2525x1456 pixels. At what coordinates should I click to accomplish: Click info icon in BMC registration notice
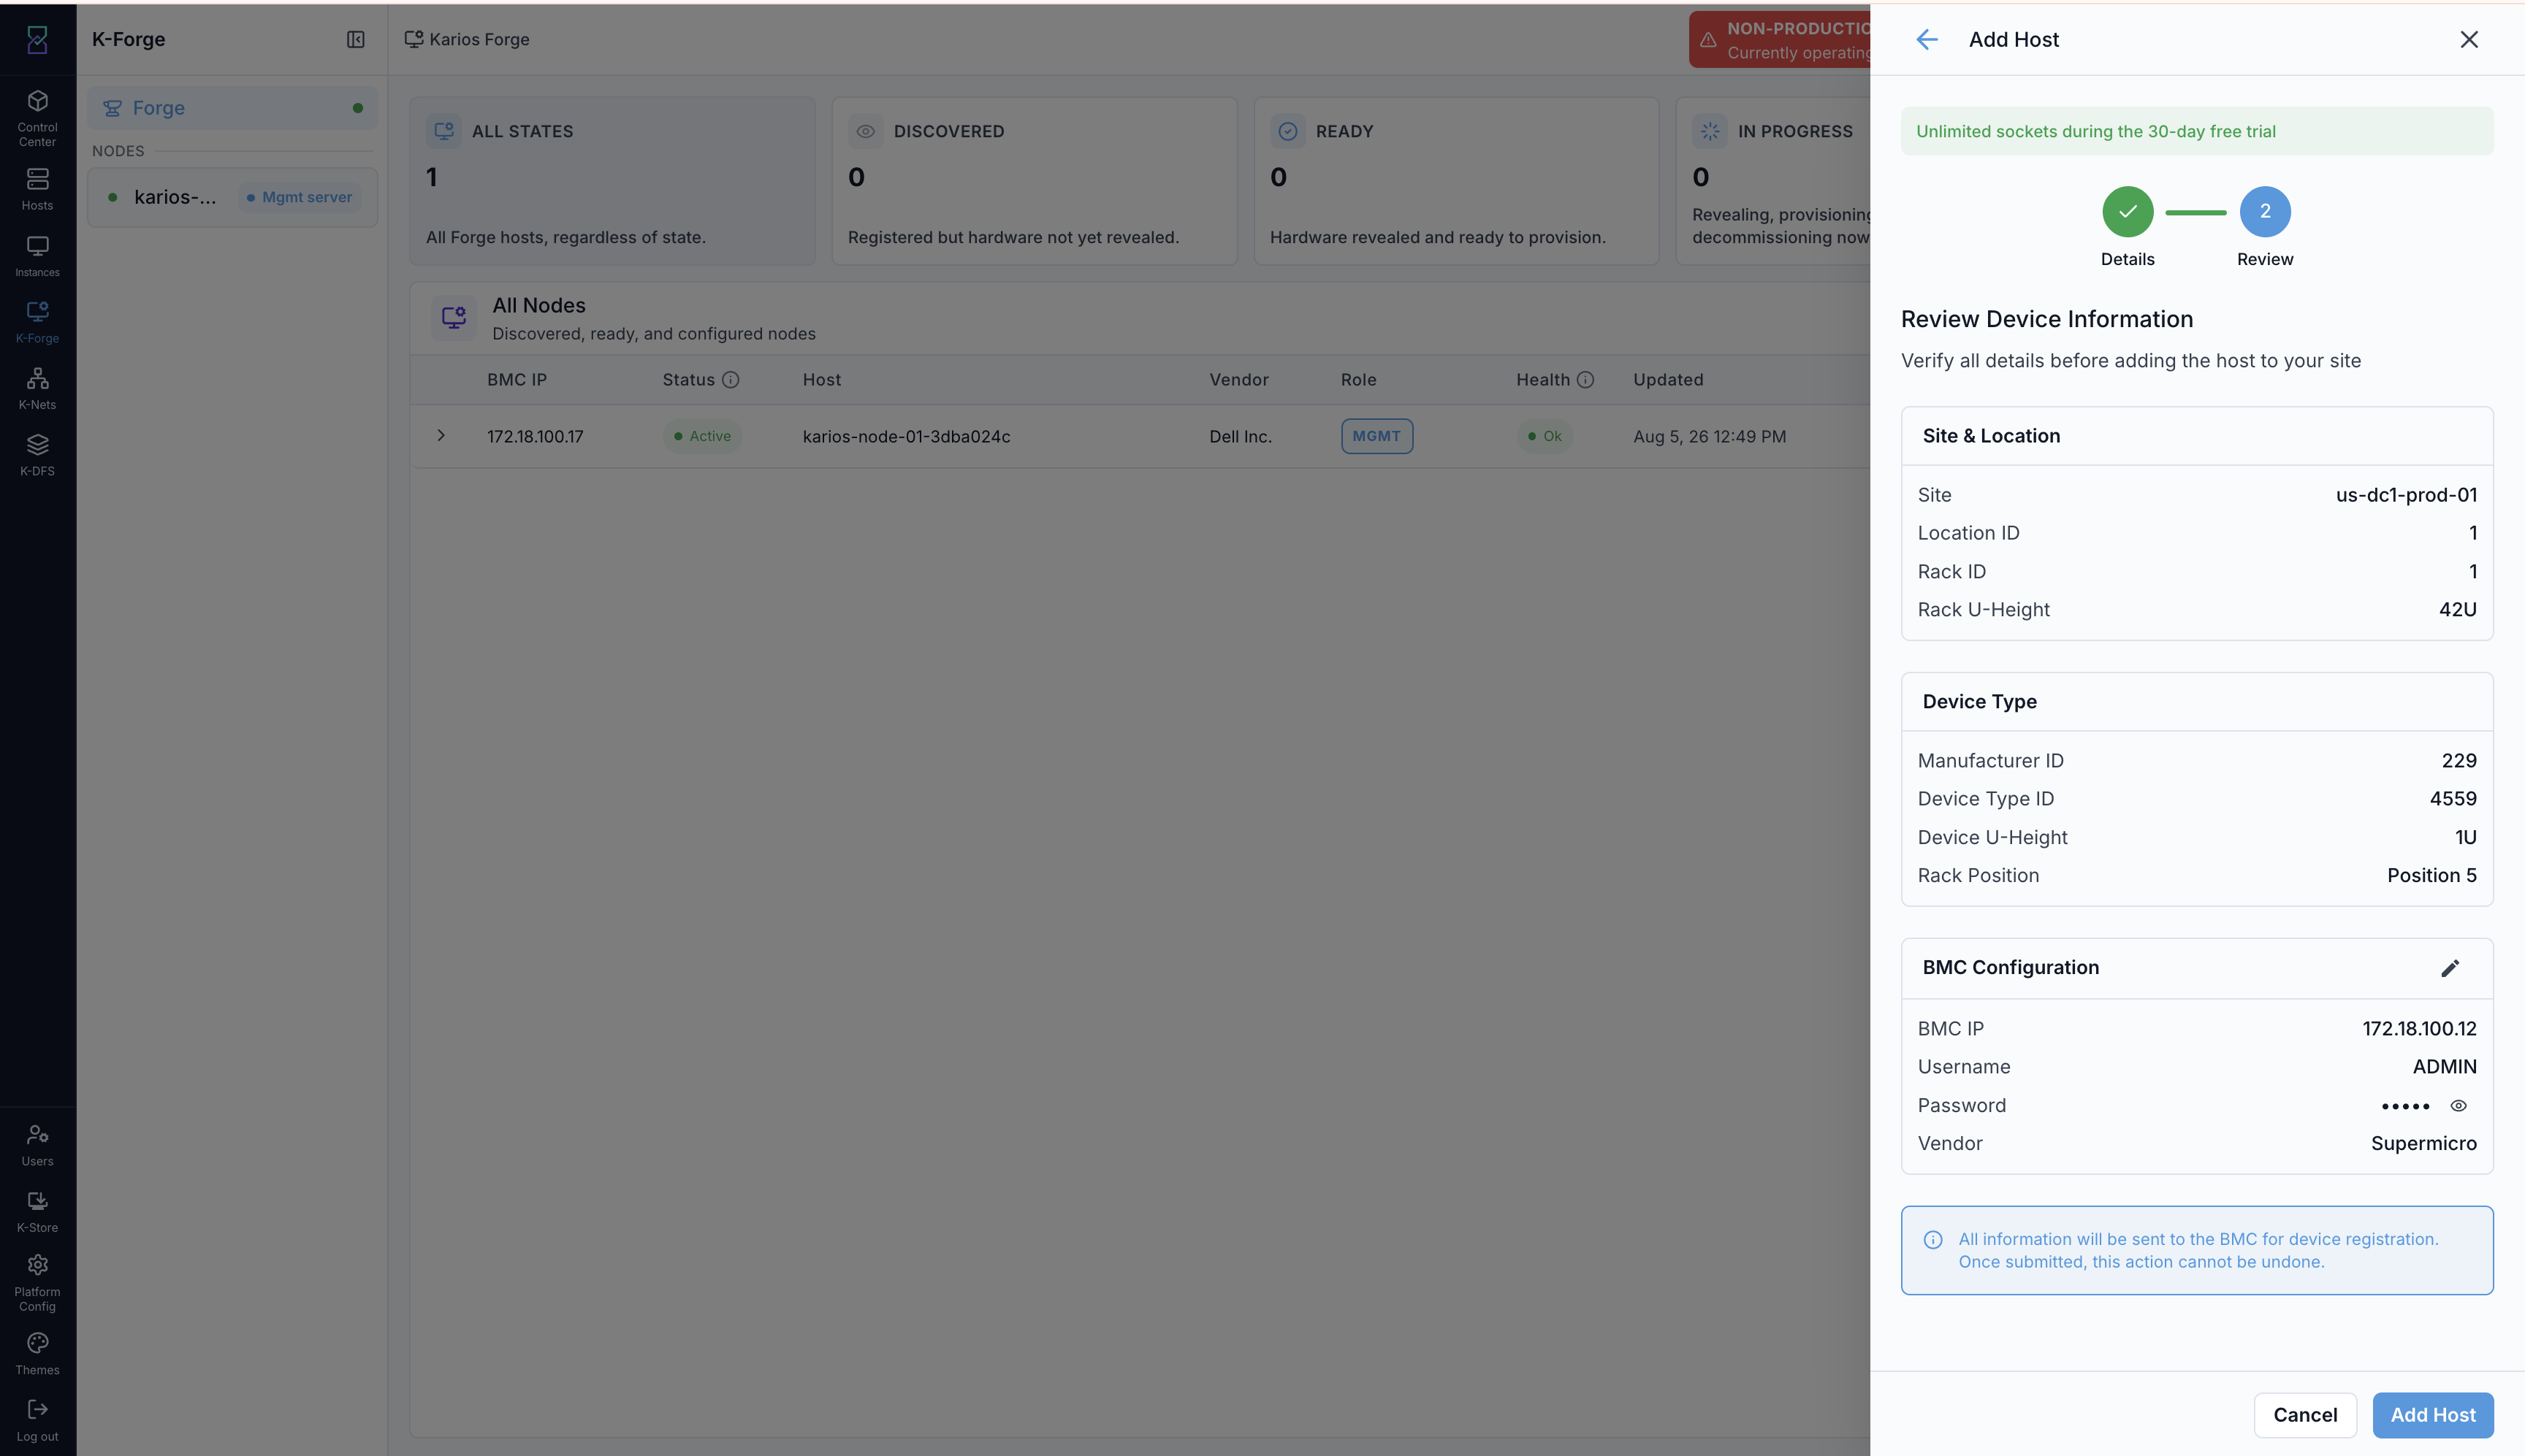[1932, 1240]
